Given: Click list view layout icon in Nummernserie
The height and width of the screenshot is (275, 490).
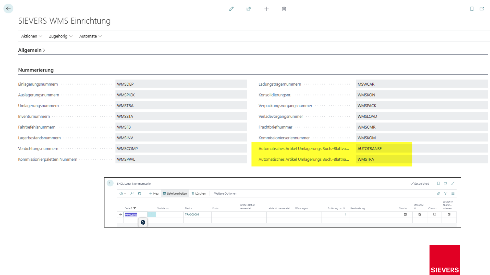Looking at the screenshot, I should coord(453,194).
